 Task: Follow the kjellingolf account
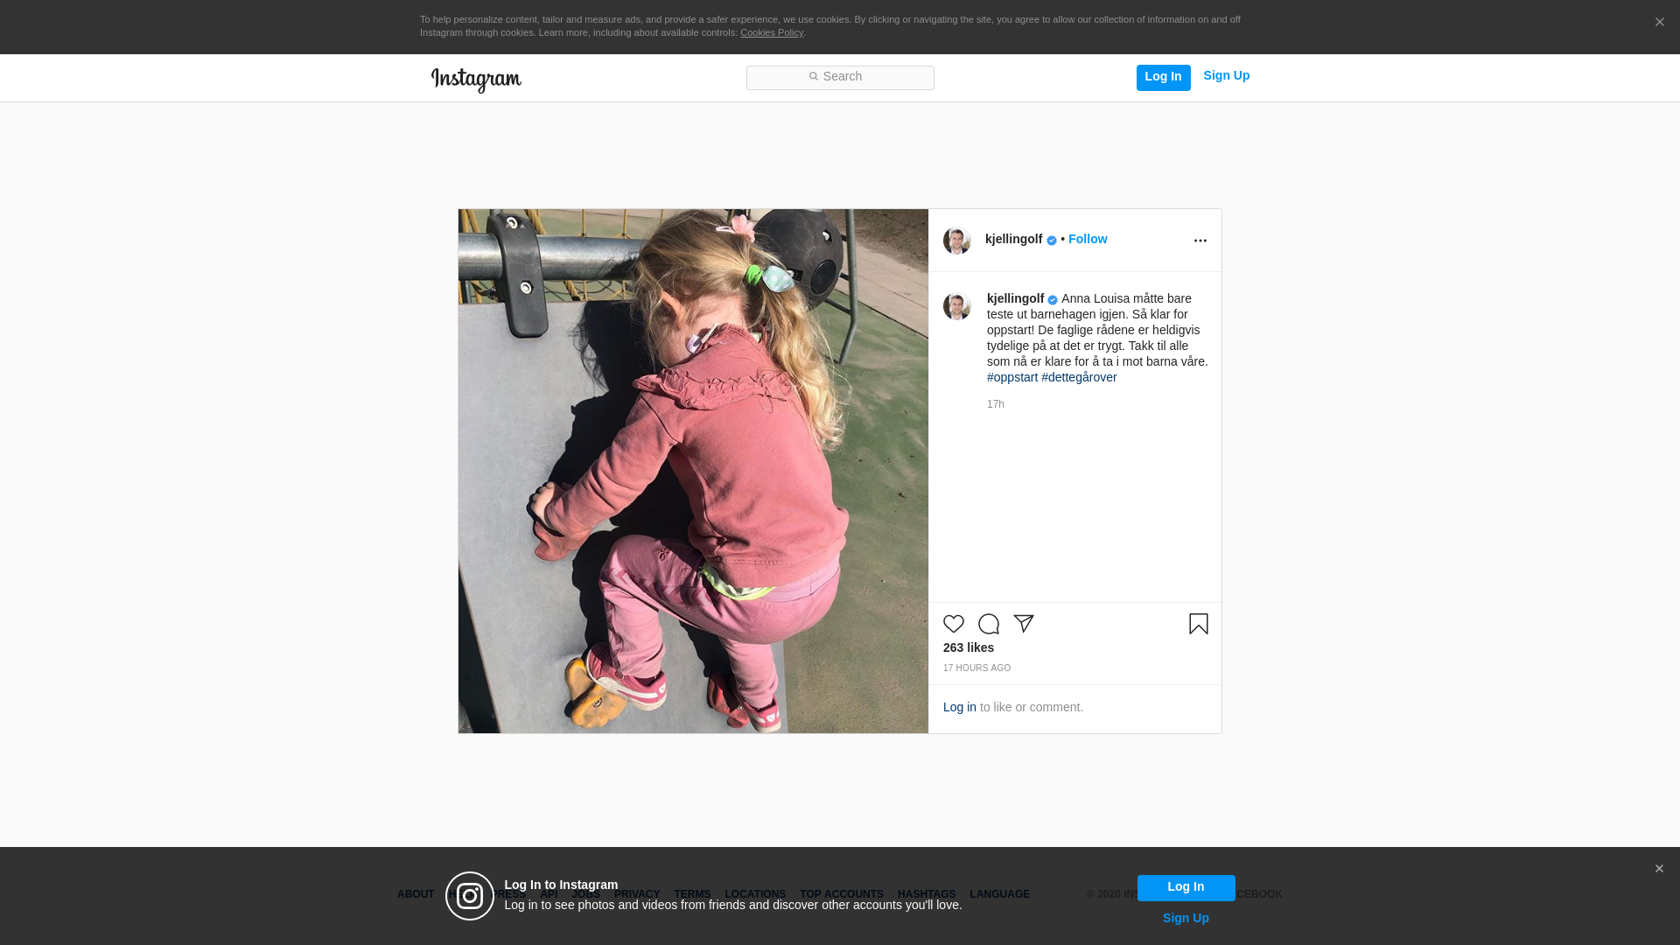pyautogui.click(x=1088, y=239)
